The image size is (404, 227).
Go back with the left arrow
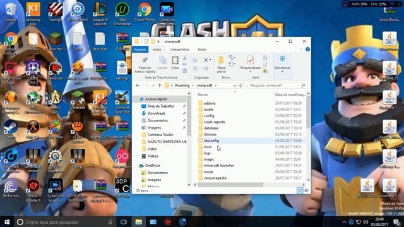pos(138,86)
